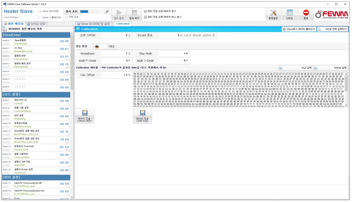Click the memory list scroll down arrow

pos(72,197)
